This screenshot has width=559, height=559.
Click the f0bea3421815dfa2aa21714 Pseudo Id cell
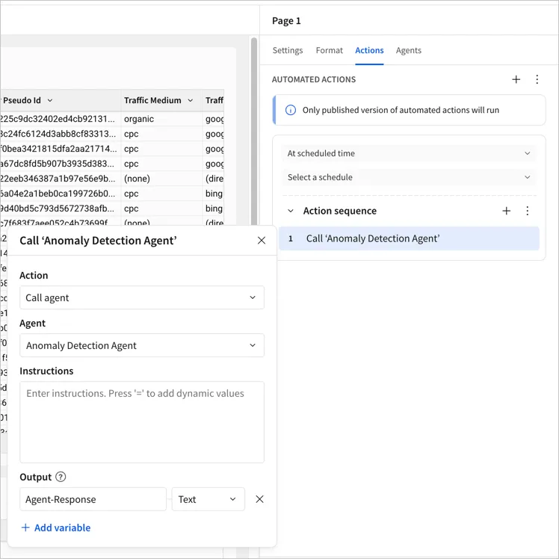click(x=61, y=149)
